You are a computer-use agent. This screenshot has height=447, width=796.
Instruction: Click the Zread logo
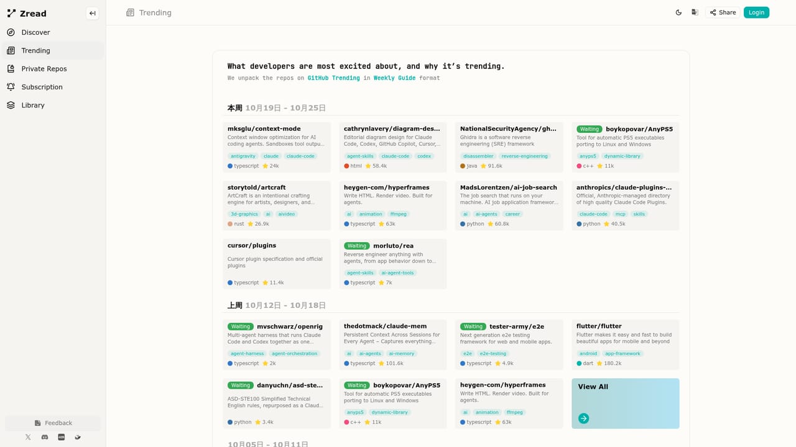point(27,13)
